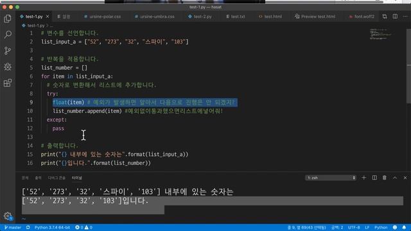Switch to the ursine-umbra.css tab
411x231 pixels.
tap(155, 17)
